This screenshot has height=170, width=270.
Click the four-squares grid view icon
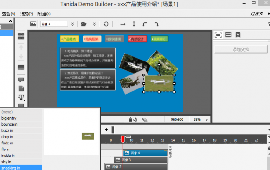(21, 36)
